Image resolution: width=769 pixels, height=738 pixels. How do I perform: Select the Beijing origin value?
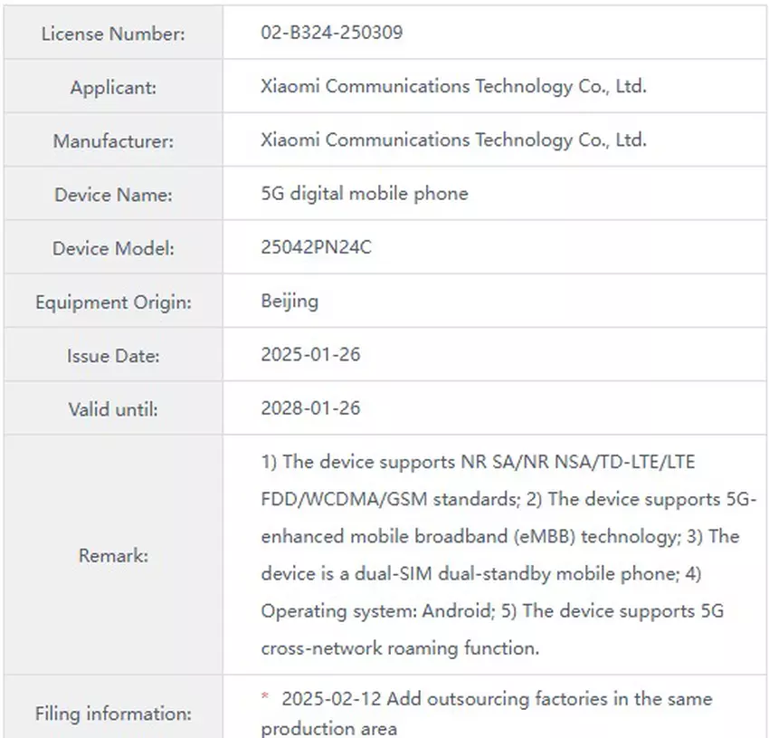(x=290, y=301)
